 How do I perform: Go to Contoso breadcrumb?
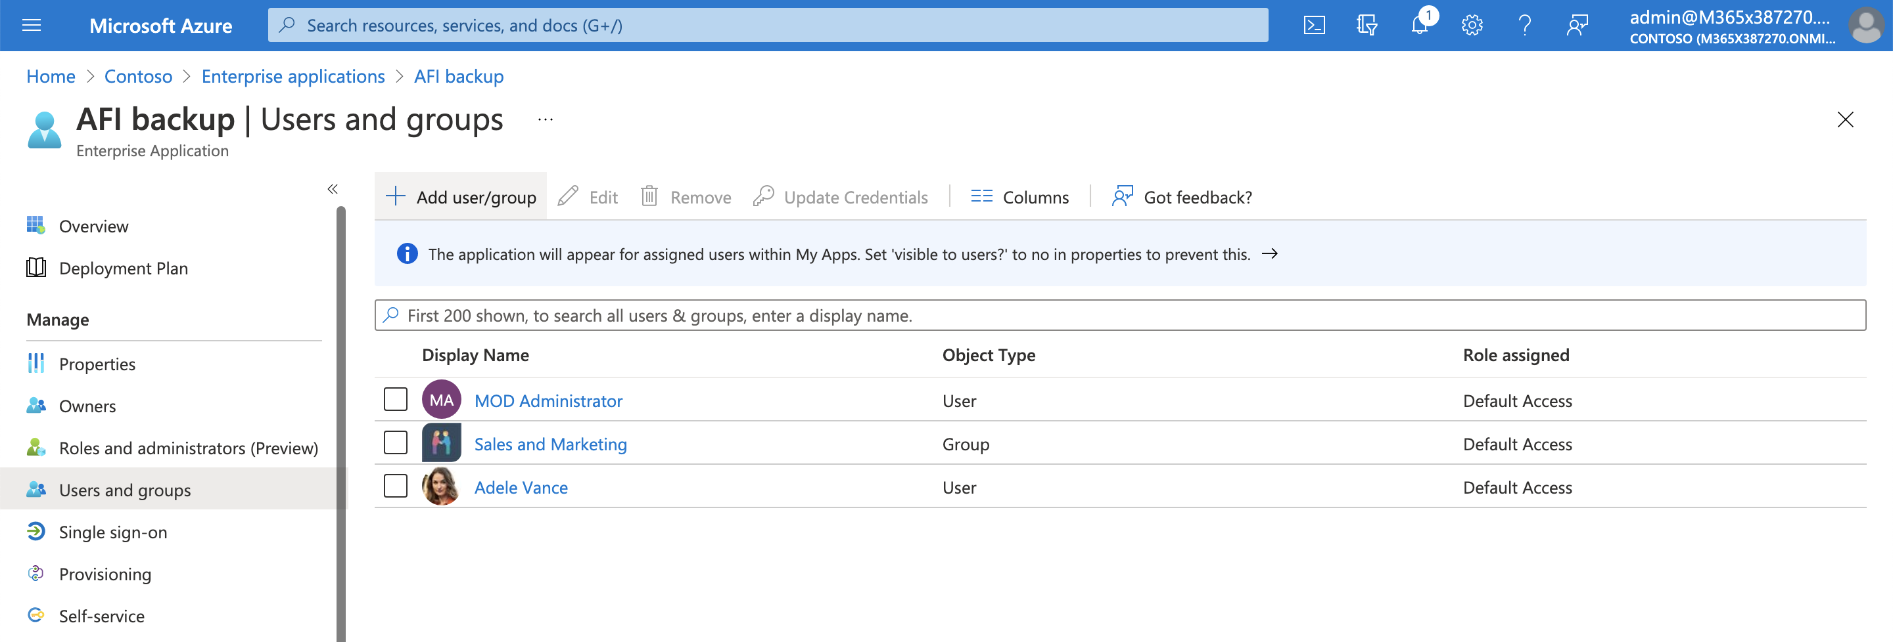[138, 76]
